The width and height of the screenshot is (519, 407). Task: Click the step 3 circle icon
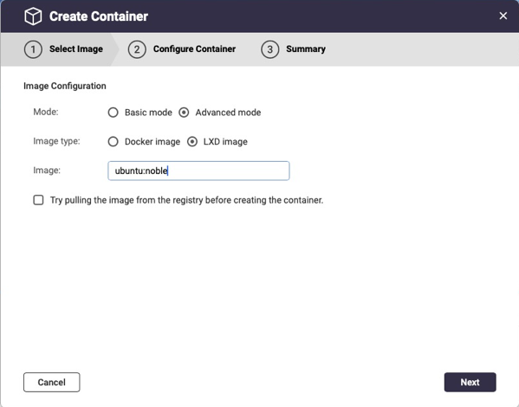point(269,49)
